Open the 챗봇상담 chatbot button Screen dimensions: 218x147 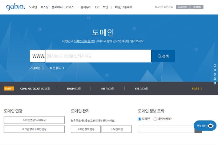click(x=205, y=126)
